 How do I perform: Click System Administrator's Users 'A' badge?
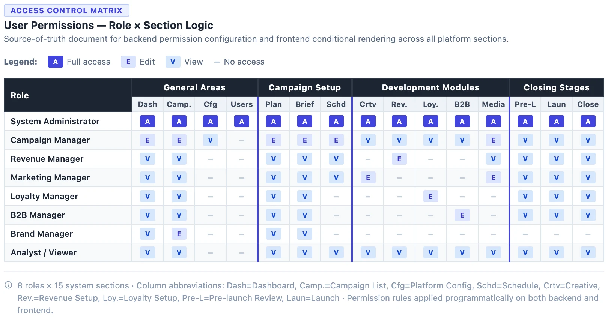coord(242,121)
